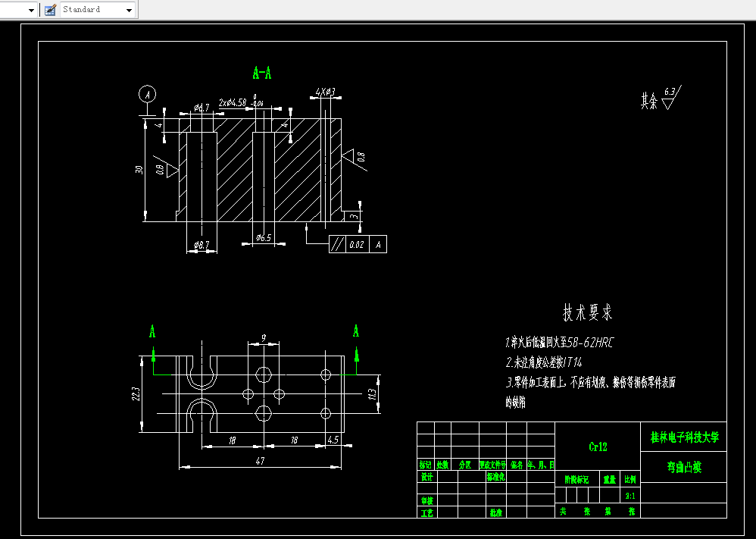Select the 弯曲凸模 part name text
Viewport: 756px width, 539px height.
coord(684,467)
